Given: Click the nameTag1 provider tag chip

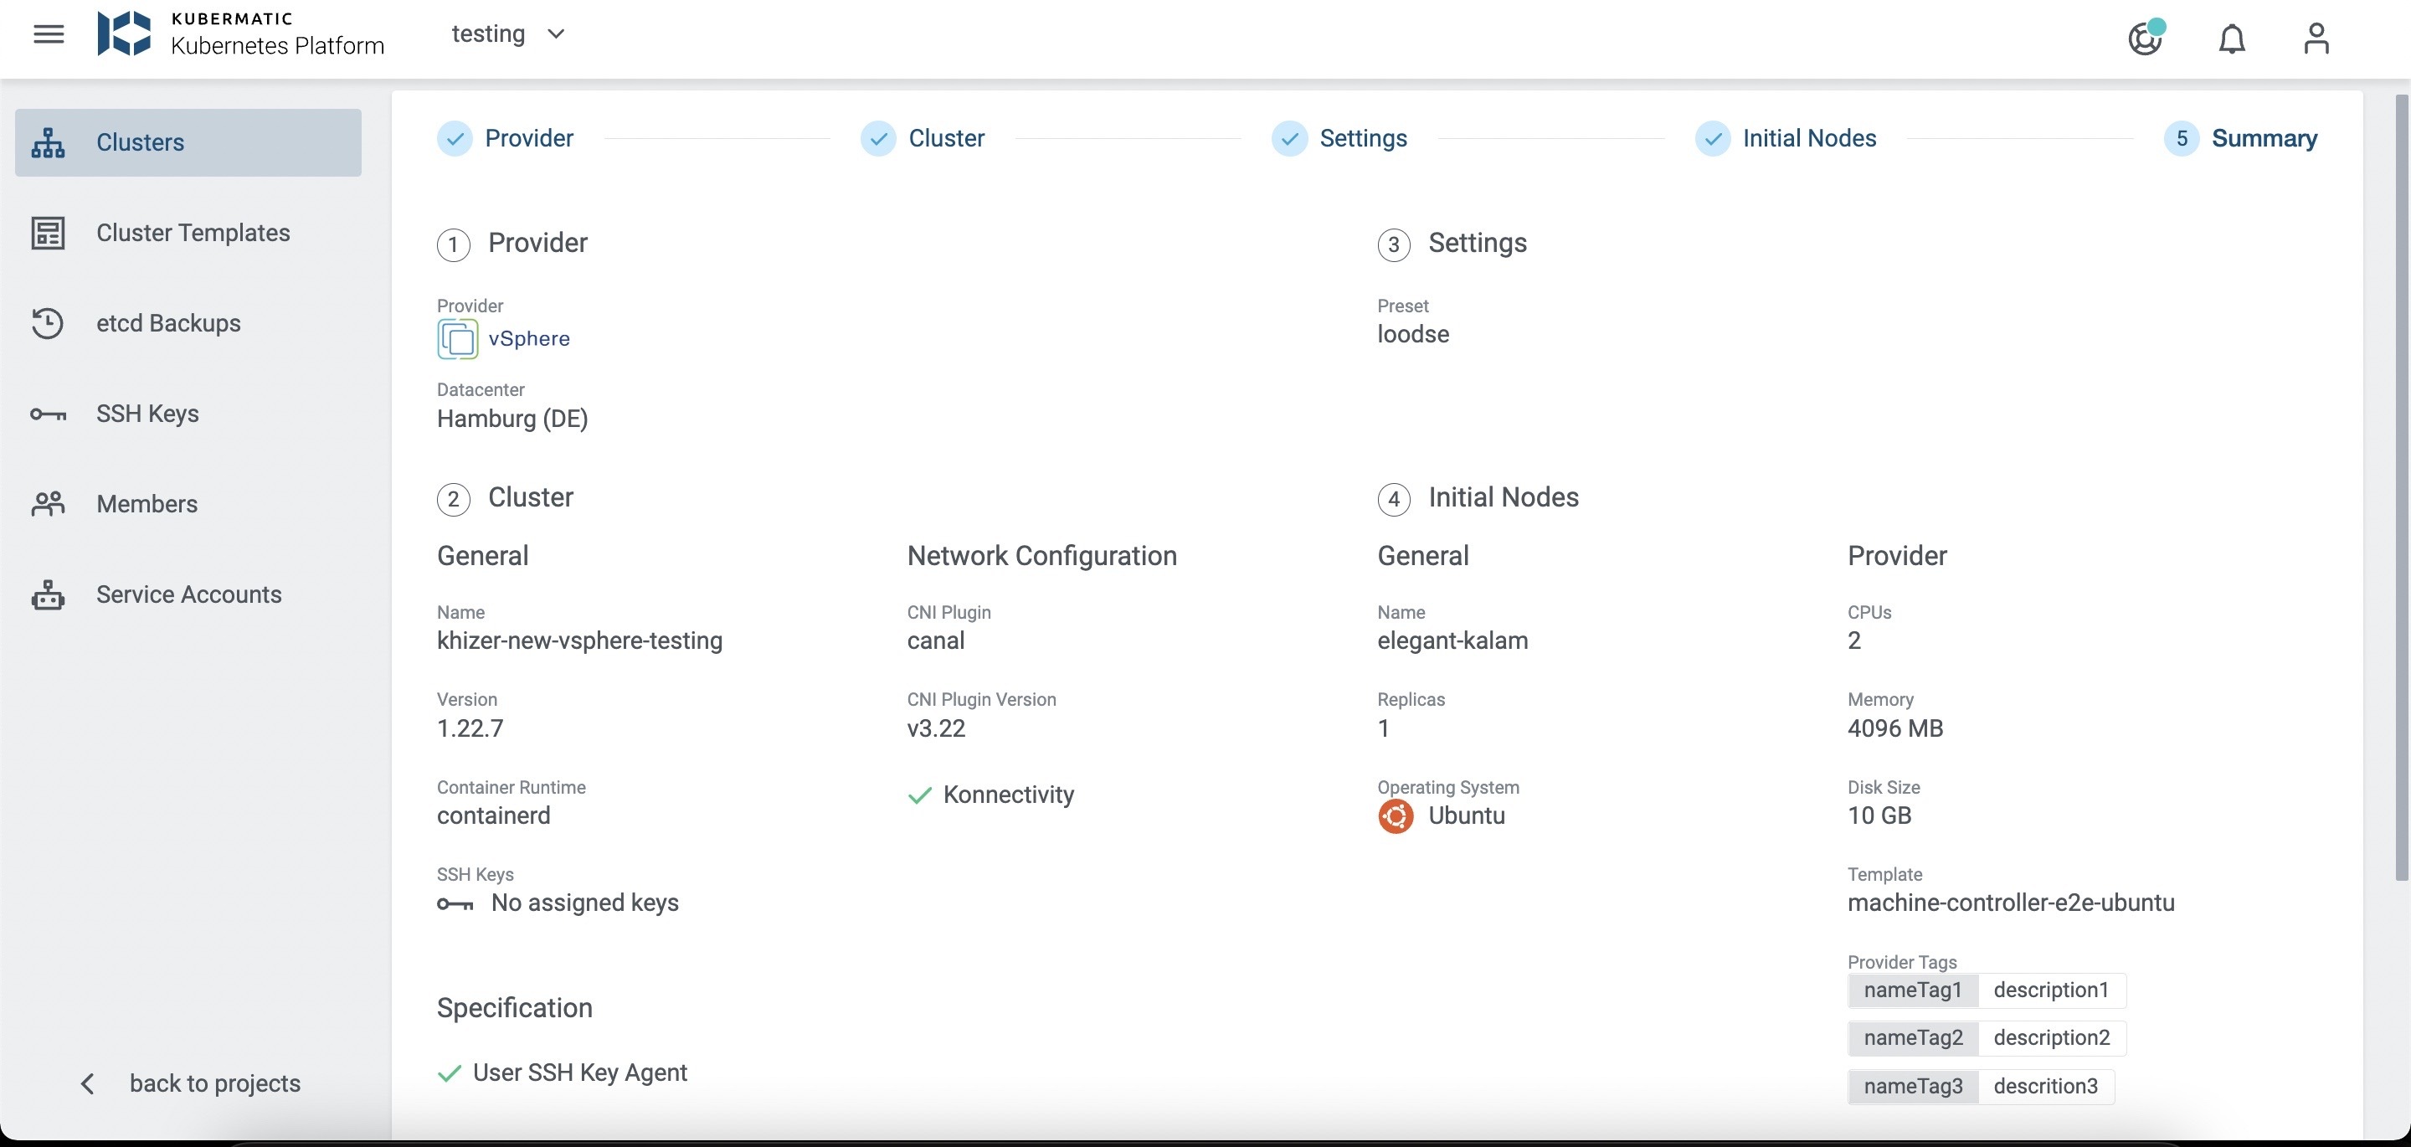Looking at the screenshot, I should (x=1912, y=990).
